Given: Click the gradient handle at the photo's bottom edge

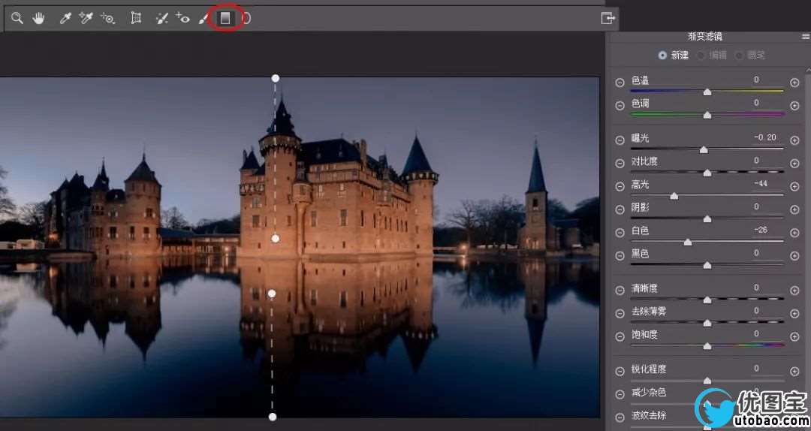Looking at the screenshot, I should pos(273,417).
